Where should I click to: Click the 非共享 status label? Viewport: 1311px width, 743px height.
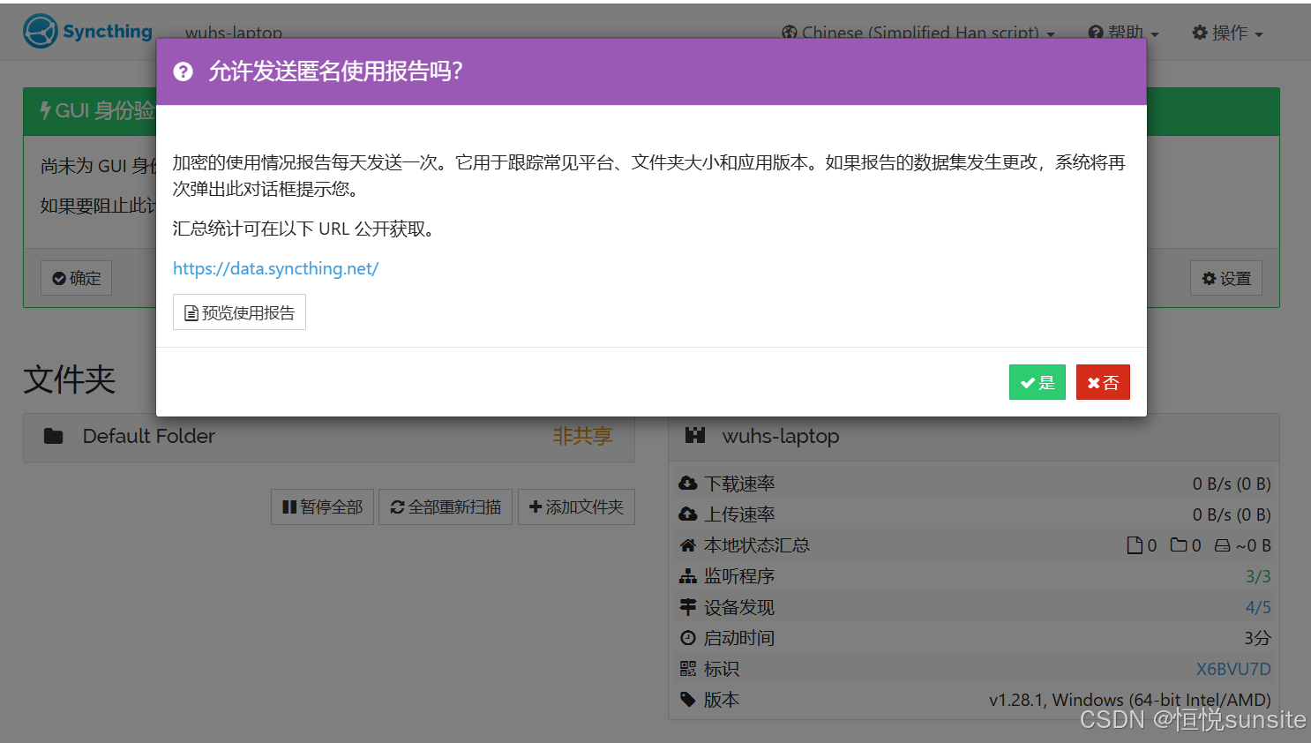[582, 436]
